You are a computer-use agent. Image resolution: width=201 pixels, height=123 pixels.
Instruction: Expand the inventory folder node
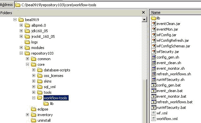[x=27, y=114]
